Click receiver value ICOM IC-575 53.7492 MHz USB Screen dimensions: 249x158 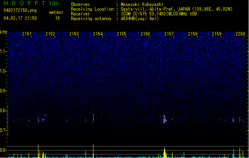click(x=159, y=14)
